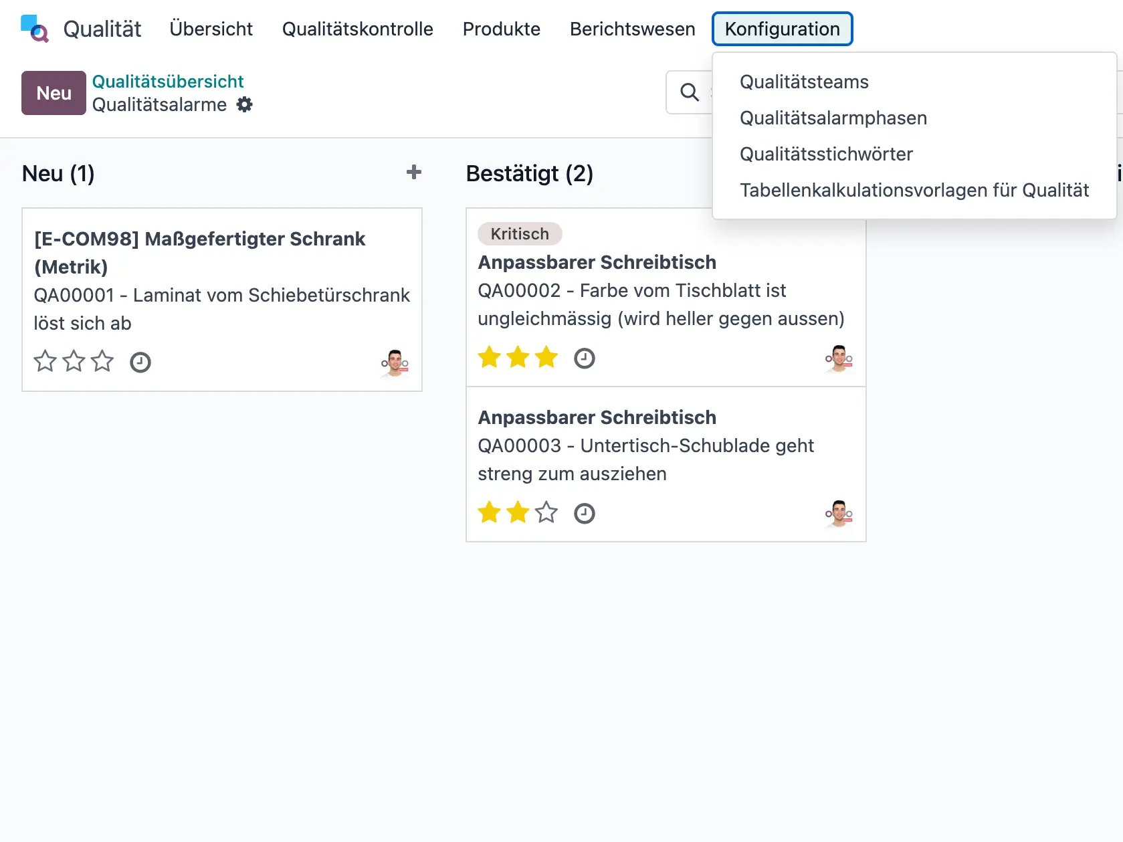Reduce QA00002 priority to one star

point(489,357)
